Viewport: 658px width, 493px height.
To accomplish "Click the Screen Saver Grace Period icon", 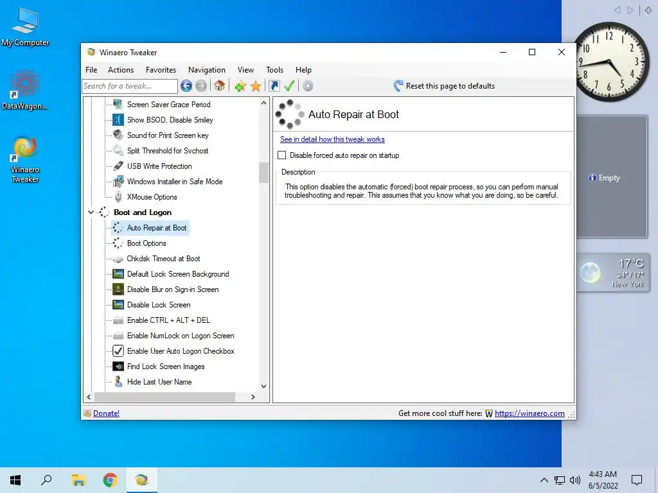I will click(118, 105).
